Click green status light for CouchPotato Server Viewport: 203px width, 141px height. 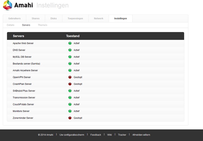click(70, 104)
